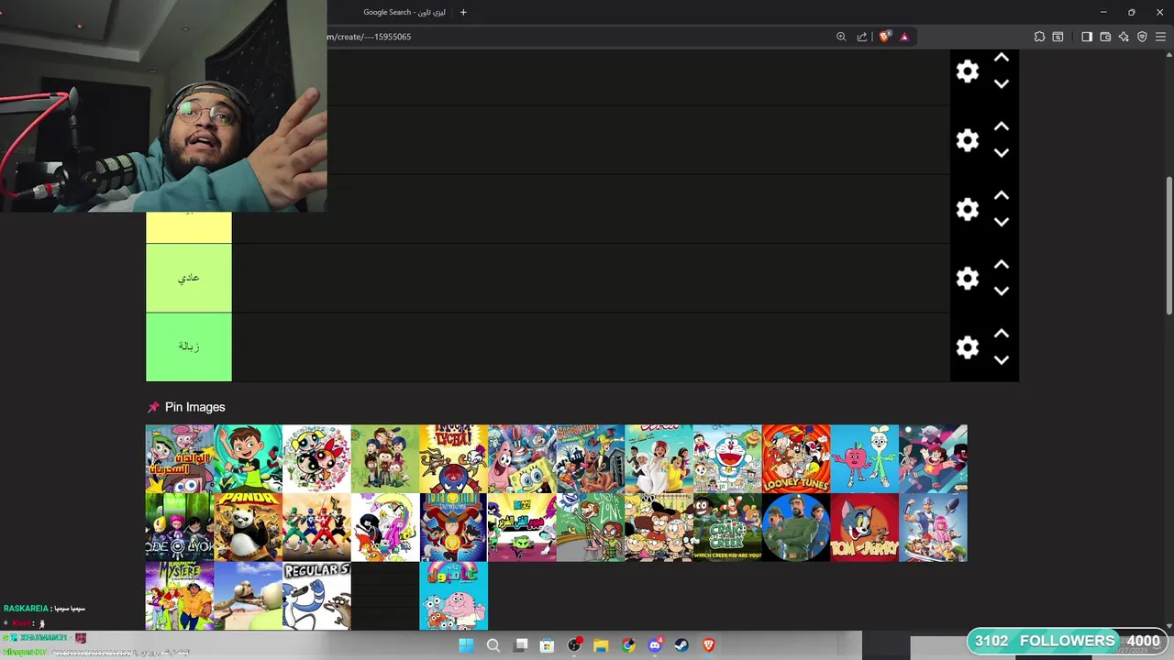Screen dimensions: 1174x660
Task: Open the zoom magnifier in address bar
Action: pos(841,37)
